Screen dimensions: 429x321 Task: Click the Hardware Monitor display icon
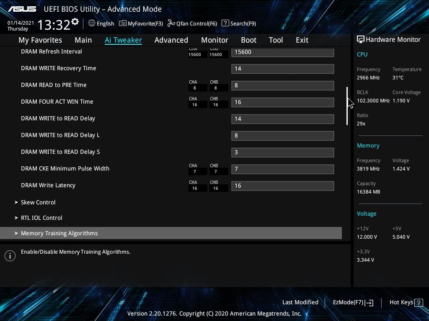pos(361,40)
